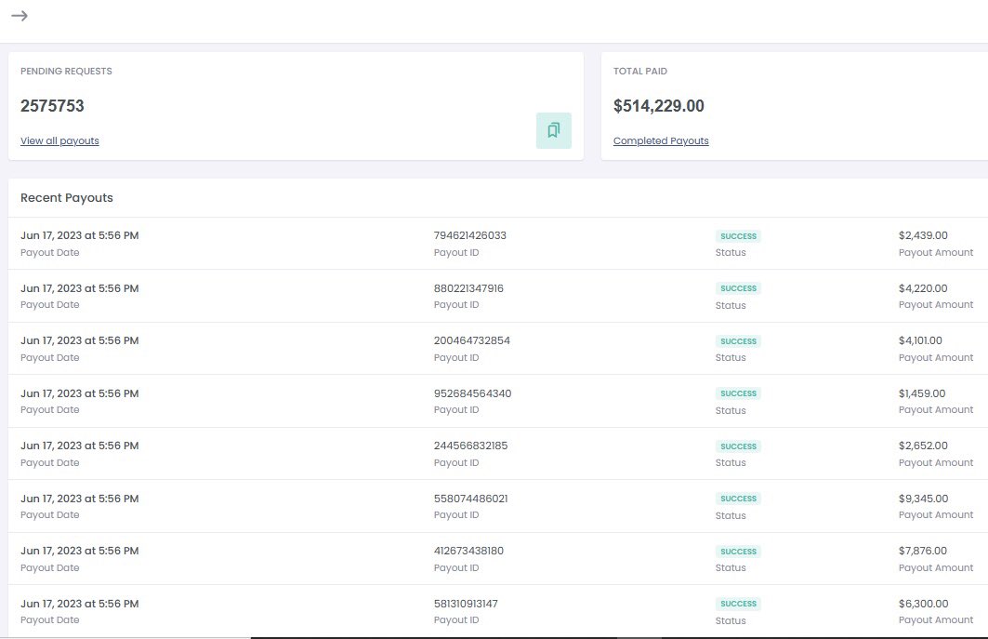Select payout ID 200464732854
988x639 pixels.
tap(472, 340)
